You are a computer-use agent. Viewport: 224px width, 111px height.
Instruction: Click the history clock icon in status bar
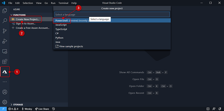coord(53,109)
